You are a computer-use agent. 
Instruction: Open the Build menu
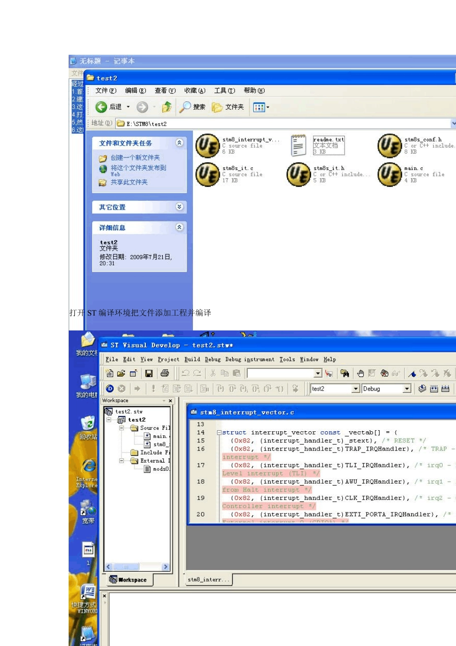192,359
